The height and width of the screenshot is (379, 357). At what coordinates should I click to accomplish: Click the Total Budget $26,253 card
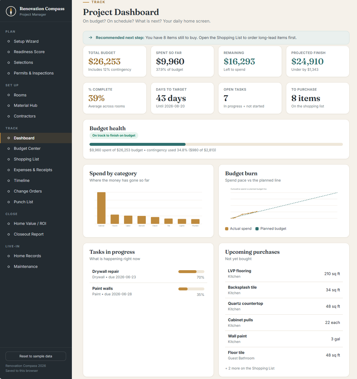pyautogui.click(x=115, y=61)
